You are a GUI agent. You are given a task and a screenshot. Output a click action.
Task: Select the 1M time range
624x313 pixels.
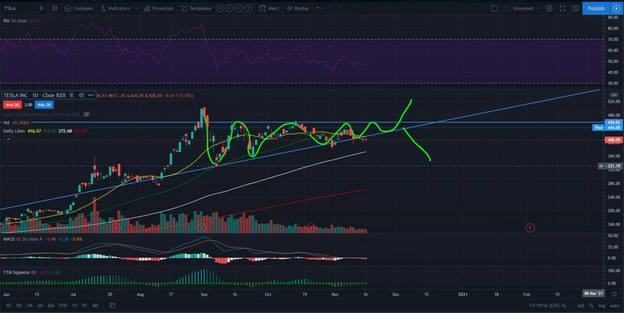[29, 306]
